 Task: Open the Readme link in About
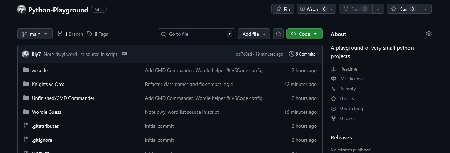349,69
